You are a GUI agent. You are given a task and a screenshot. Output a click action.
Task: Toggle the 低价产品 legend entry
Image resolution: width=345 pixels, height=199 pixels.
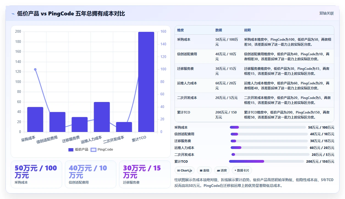point(78,150)
